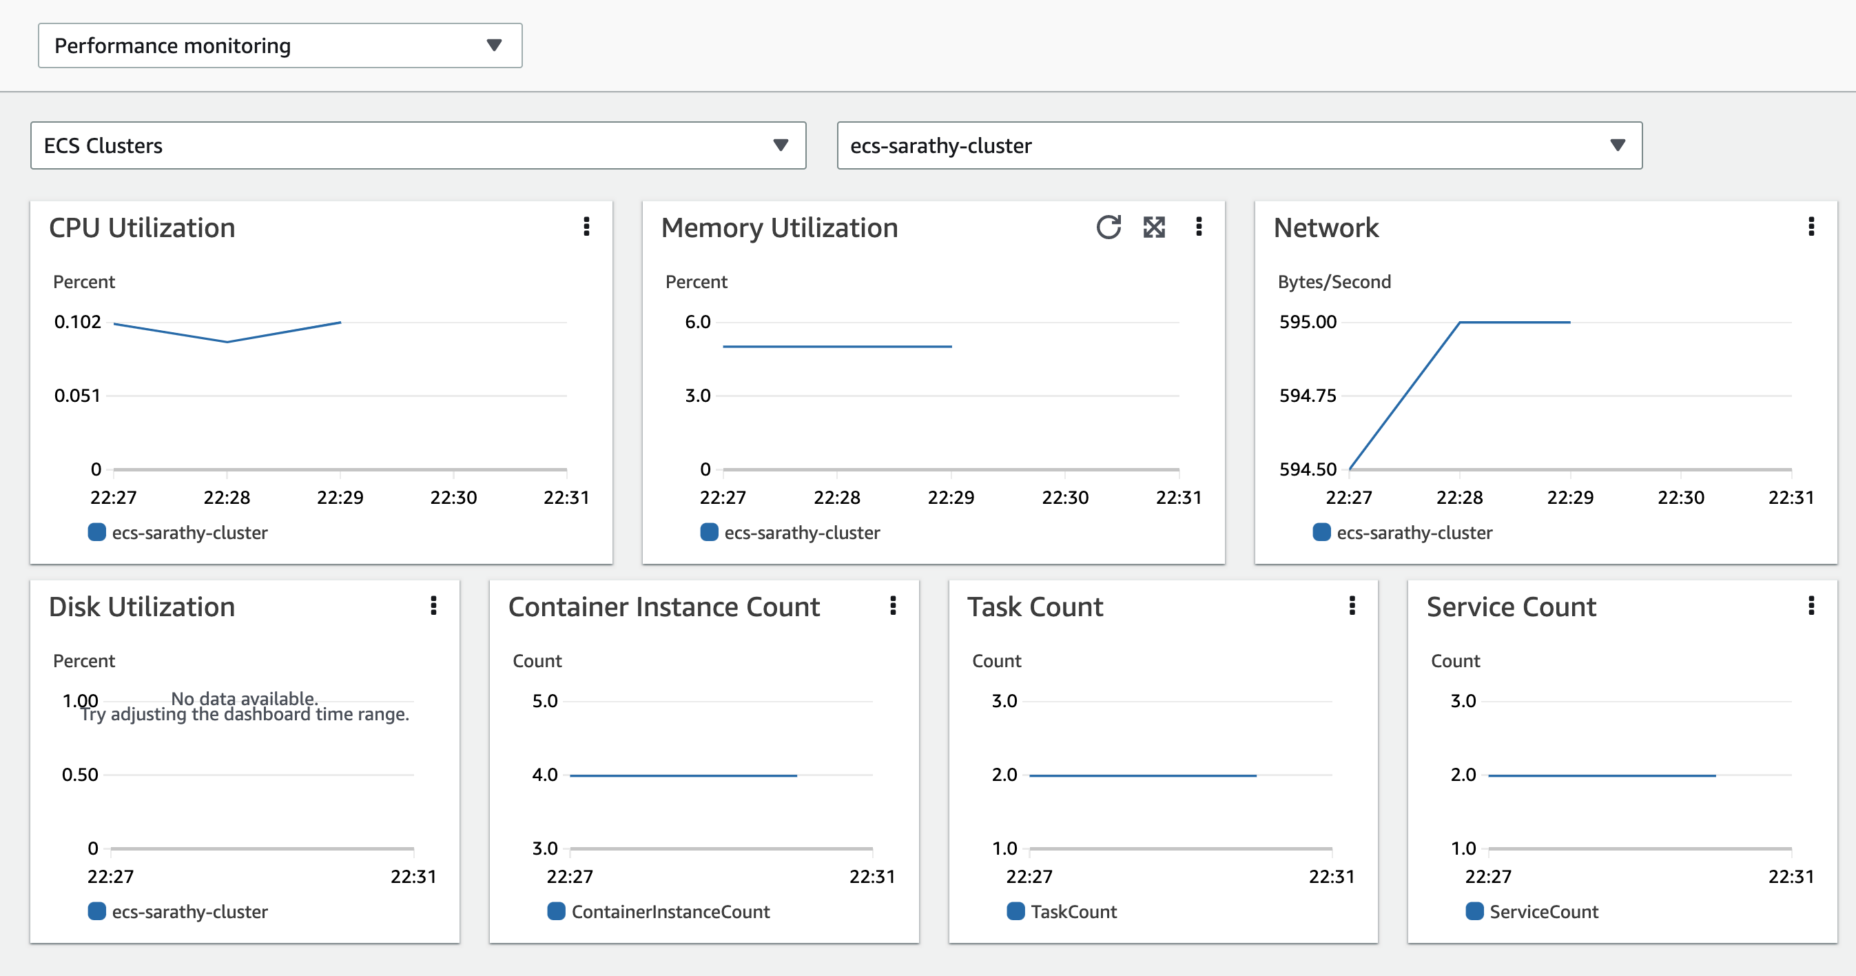Open the Container Instance Count actions menu
1856x976 pixels.
[893, 605]
